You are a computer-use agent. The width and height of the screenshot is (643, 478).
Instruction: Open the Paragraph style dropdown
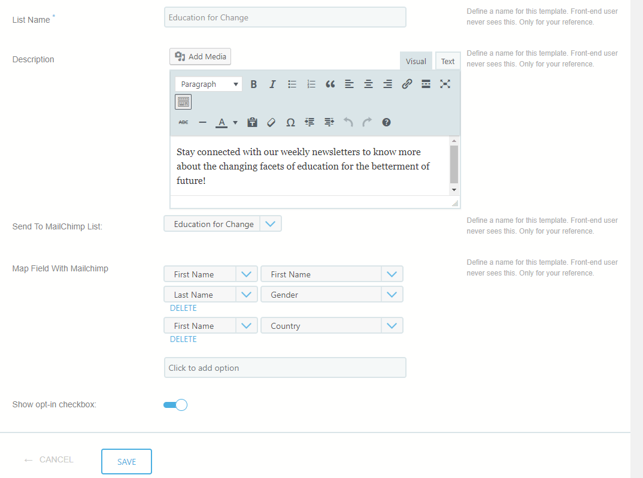(208, 84)
